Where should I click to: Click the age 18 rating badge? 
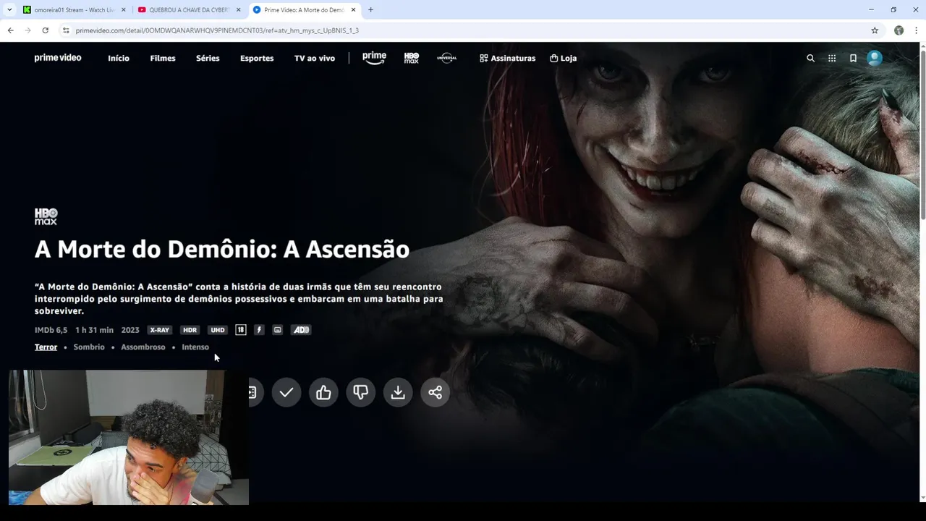[241, 330]
